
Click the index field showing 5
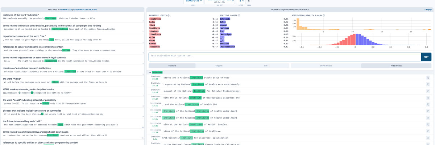point(249,1)
